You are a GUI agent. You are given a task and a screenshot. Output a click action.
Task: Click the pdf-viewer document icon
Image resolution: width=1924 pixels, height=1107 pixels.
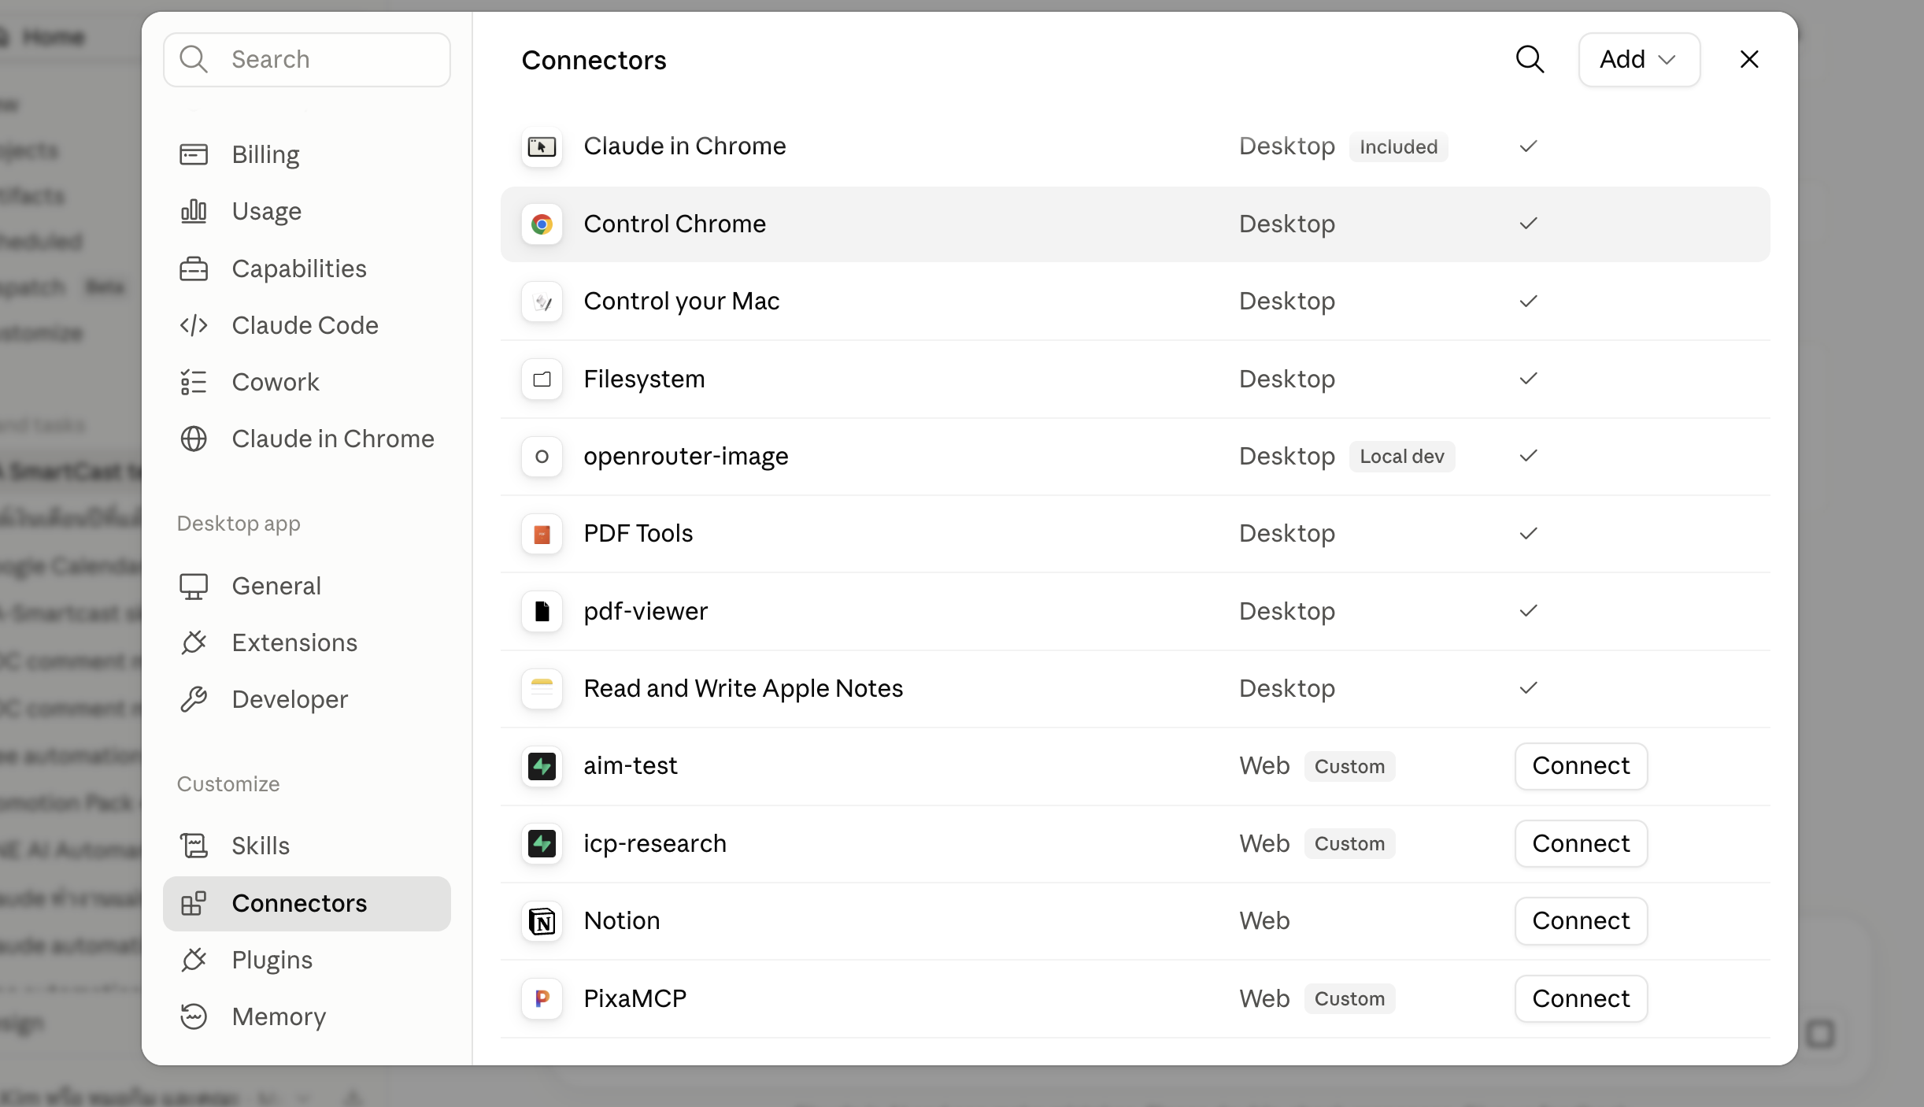[542, 612]
